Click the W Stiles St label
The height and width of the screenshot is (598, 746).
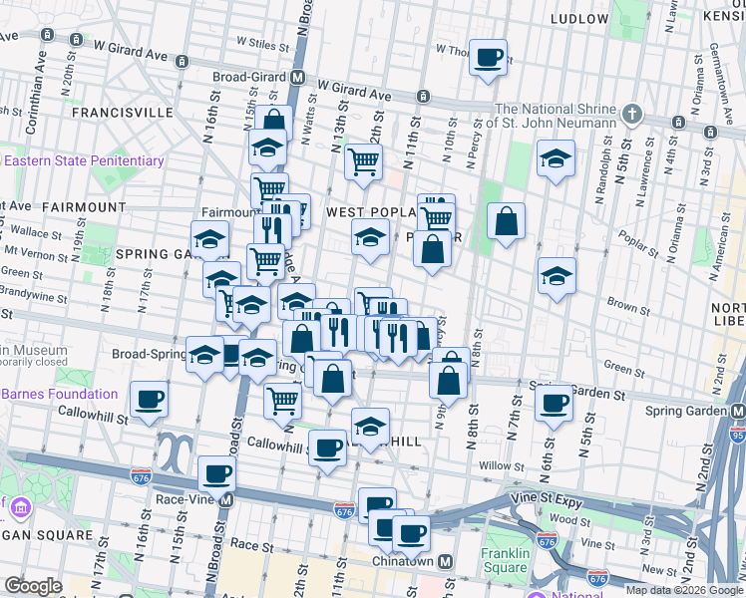tap(263, 45)
